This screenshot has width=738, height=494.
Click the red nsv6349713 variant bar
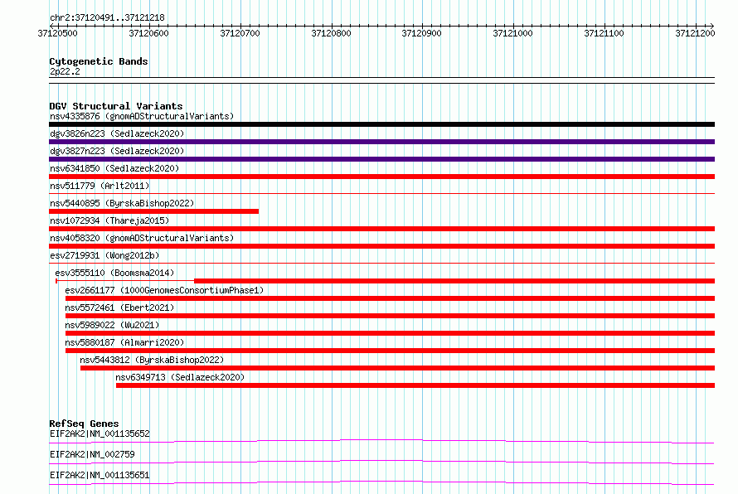(x=415, y=385)
